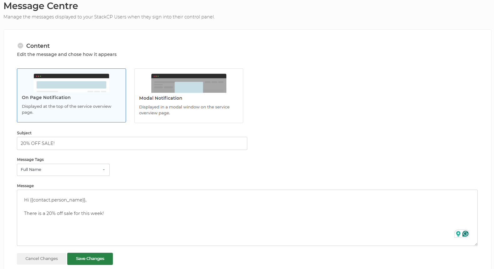Viewport: 494px width, 269px height.
Task: Open the Grammarly lightbulb suggestions icon
Action: tap(458, 234)
